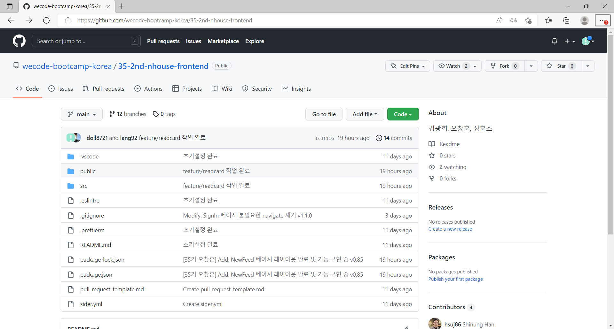Screen dimensions: 614x329
Task: Focus the Search or jump to field
Action: click(86, 41)
